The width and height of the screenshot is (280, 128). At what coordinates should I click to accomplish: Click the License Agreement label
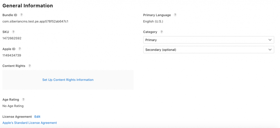[x=17, y=117]
